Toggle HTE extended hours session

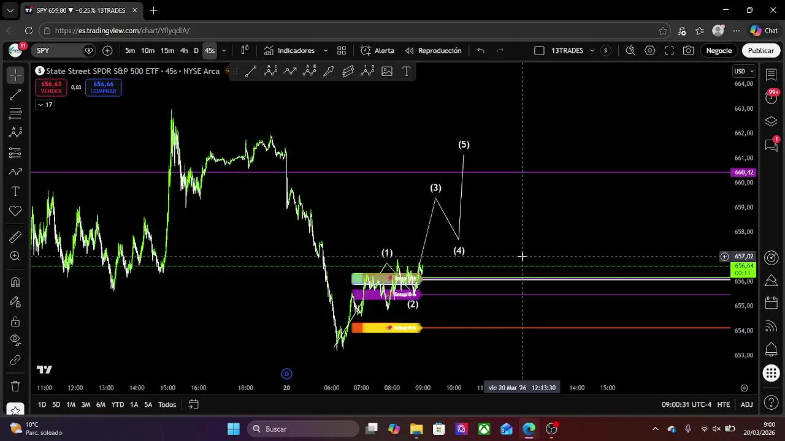pyautogui.click(x=724, y=404)
